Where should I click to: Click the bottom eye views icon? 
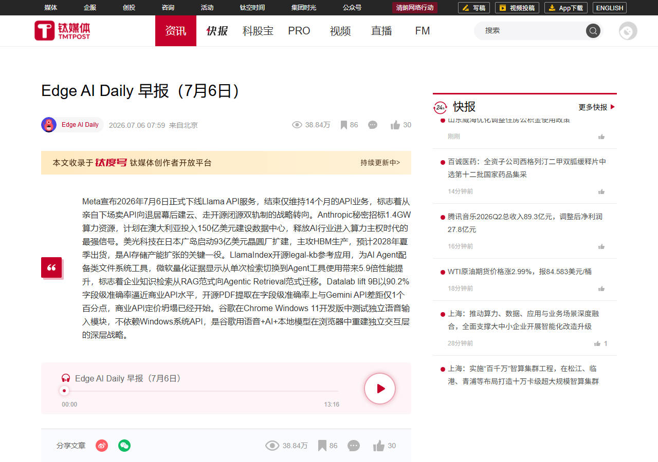click(x=272, y=446)
